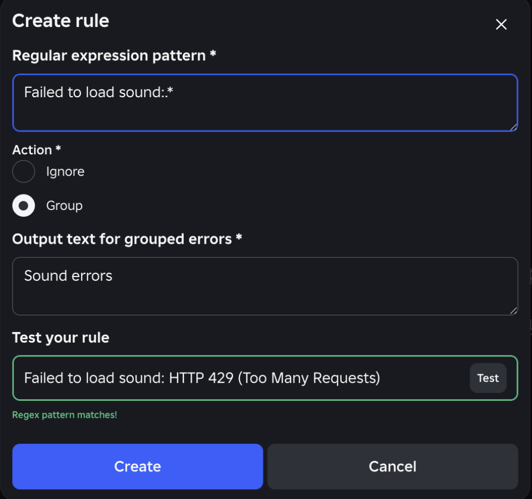Focus the Regular expression pattern field
The height and width of the screenshot is (499, 532).
pyautogui.click(x=265, y=102)
